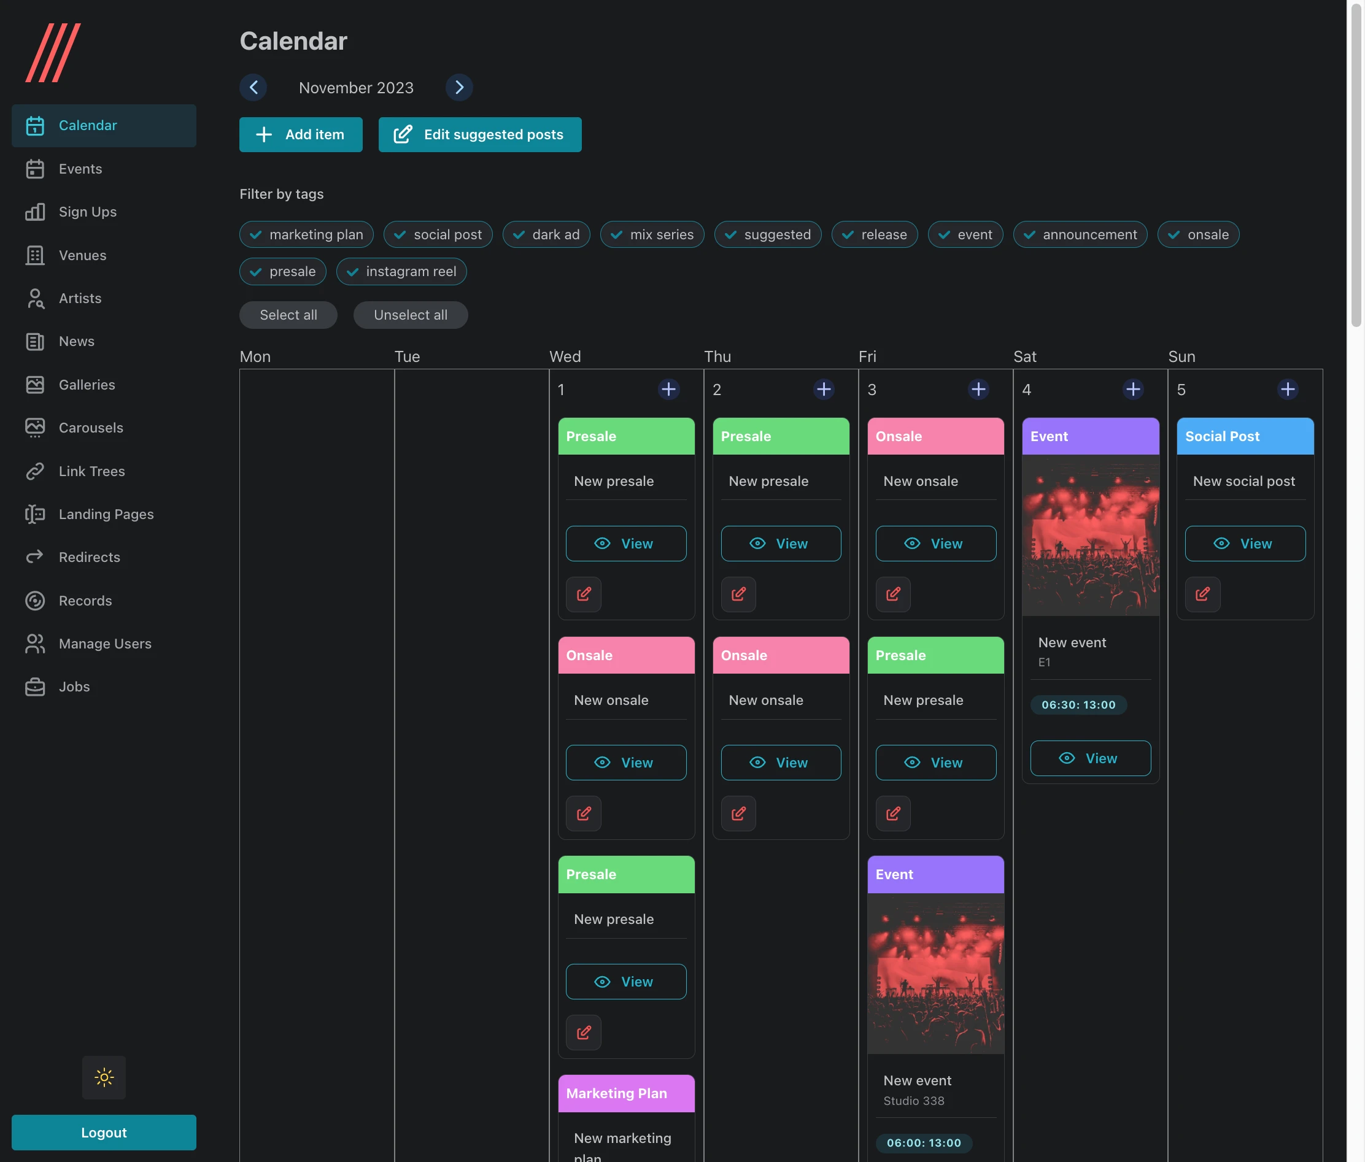This screenshot has height=1162, width=1365.
Task: Toggle the marketing plan tag filter
Action: pyautogui.click(x=306, y=234)
